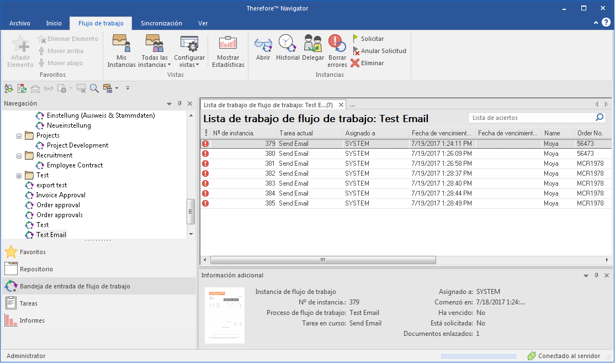Open Navegación panel dropdown arrow
Image resolution: width=615 pixels, height=363 pixels.
(169, 104)
